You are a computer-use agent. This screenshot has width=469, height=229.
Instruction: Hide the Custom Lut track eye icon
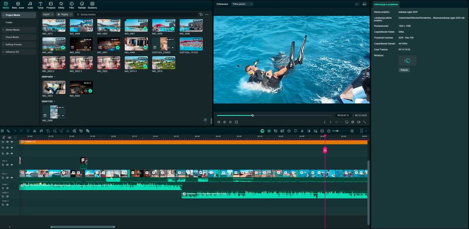(12, 142)
